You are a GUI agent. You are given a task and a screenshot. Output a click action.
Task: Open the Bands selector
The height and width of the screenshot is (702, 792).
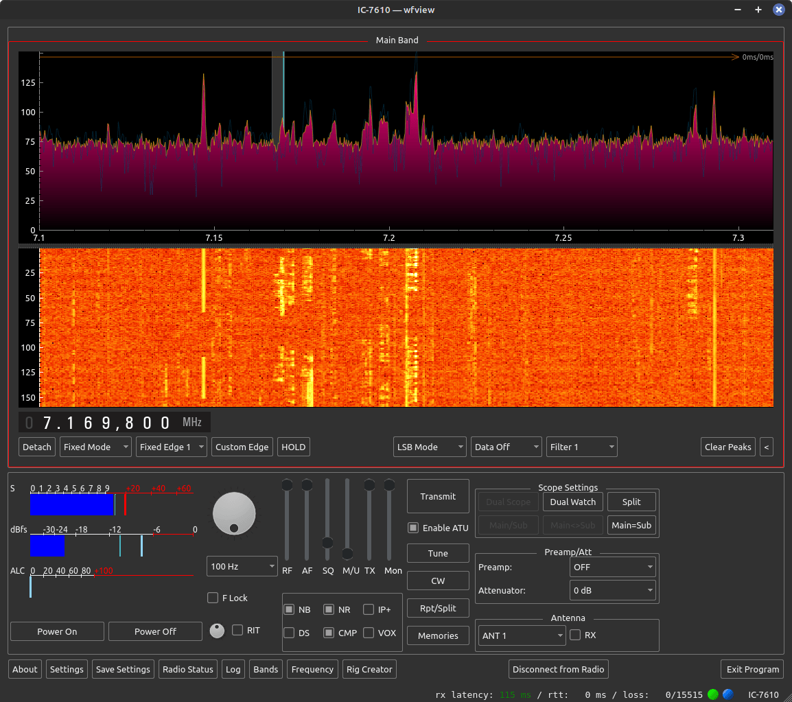pos(266,669)
